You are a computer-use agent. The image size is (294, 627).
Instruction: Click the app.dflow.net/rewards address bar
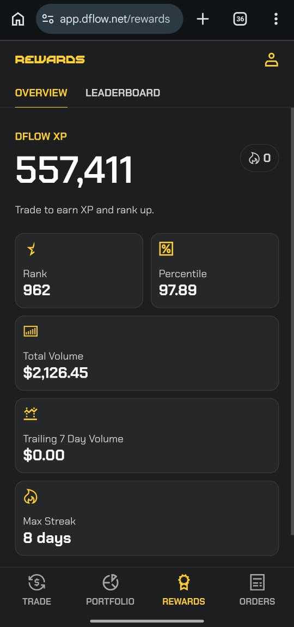click(x=109, y=19)
